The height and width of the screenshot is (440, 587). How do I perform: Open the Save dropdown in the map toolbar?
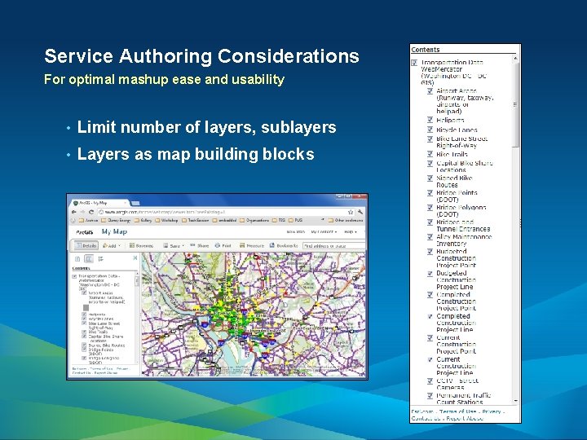click(174, 246)
